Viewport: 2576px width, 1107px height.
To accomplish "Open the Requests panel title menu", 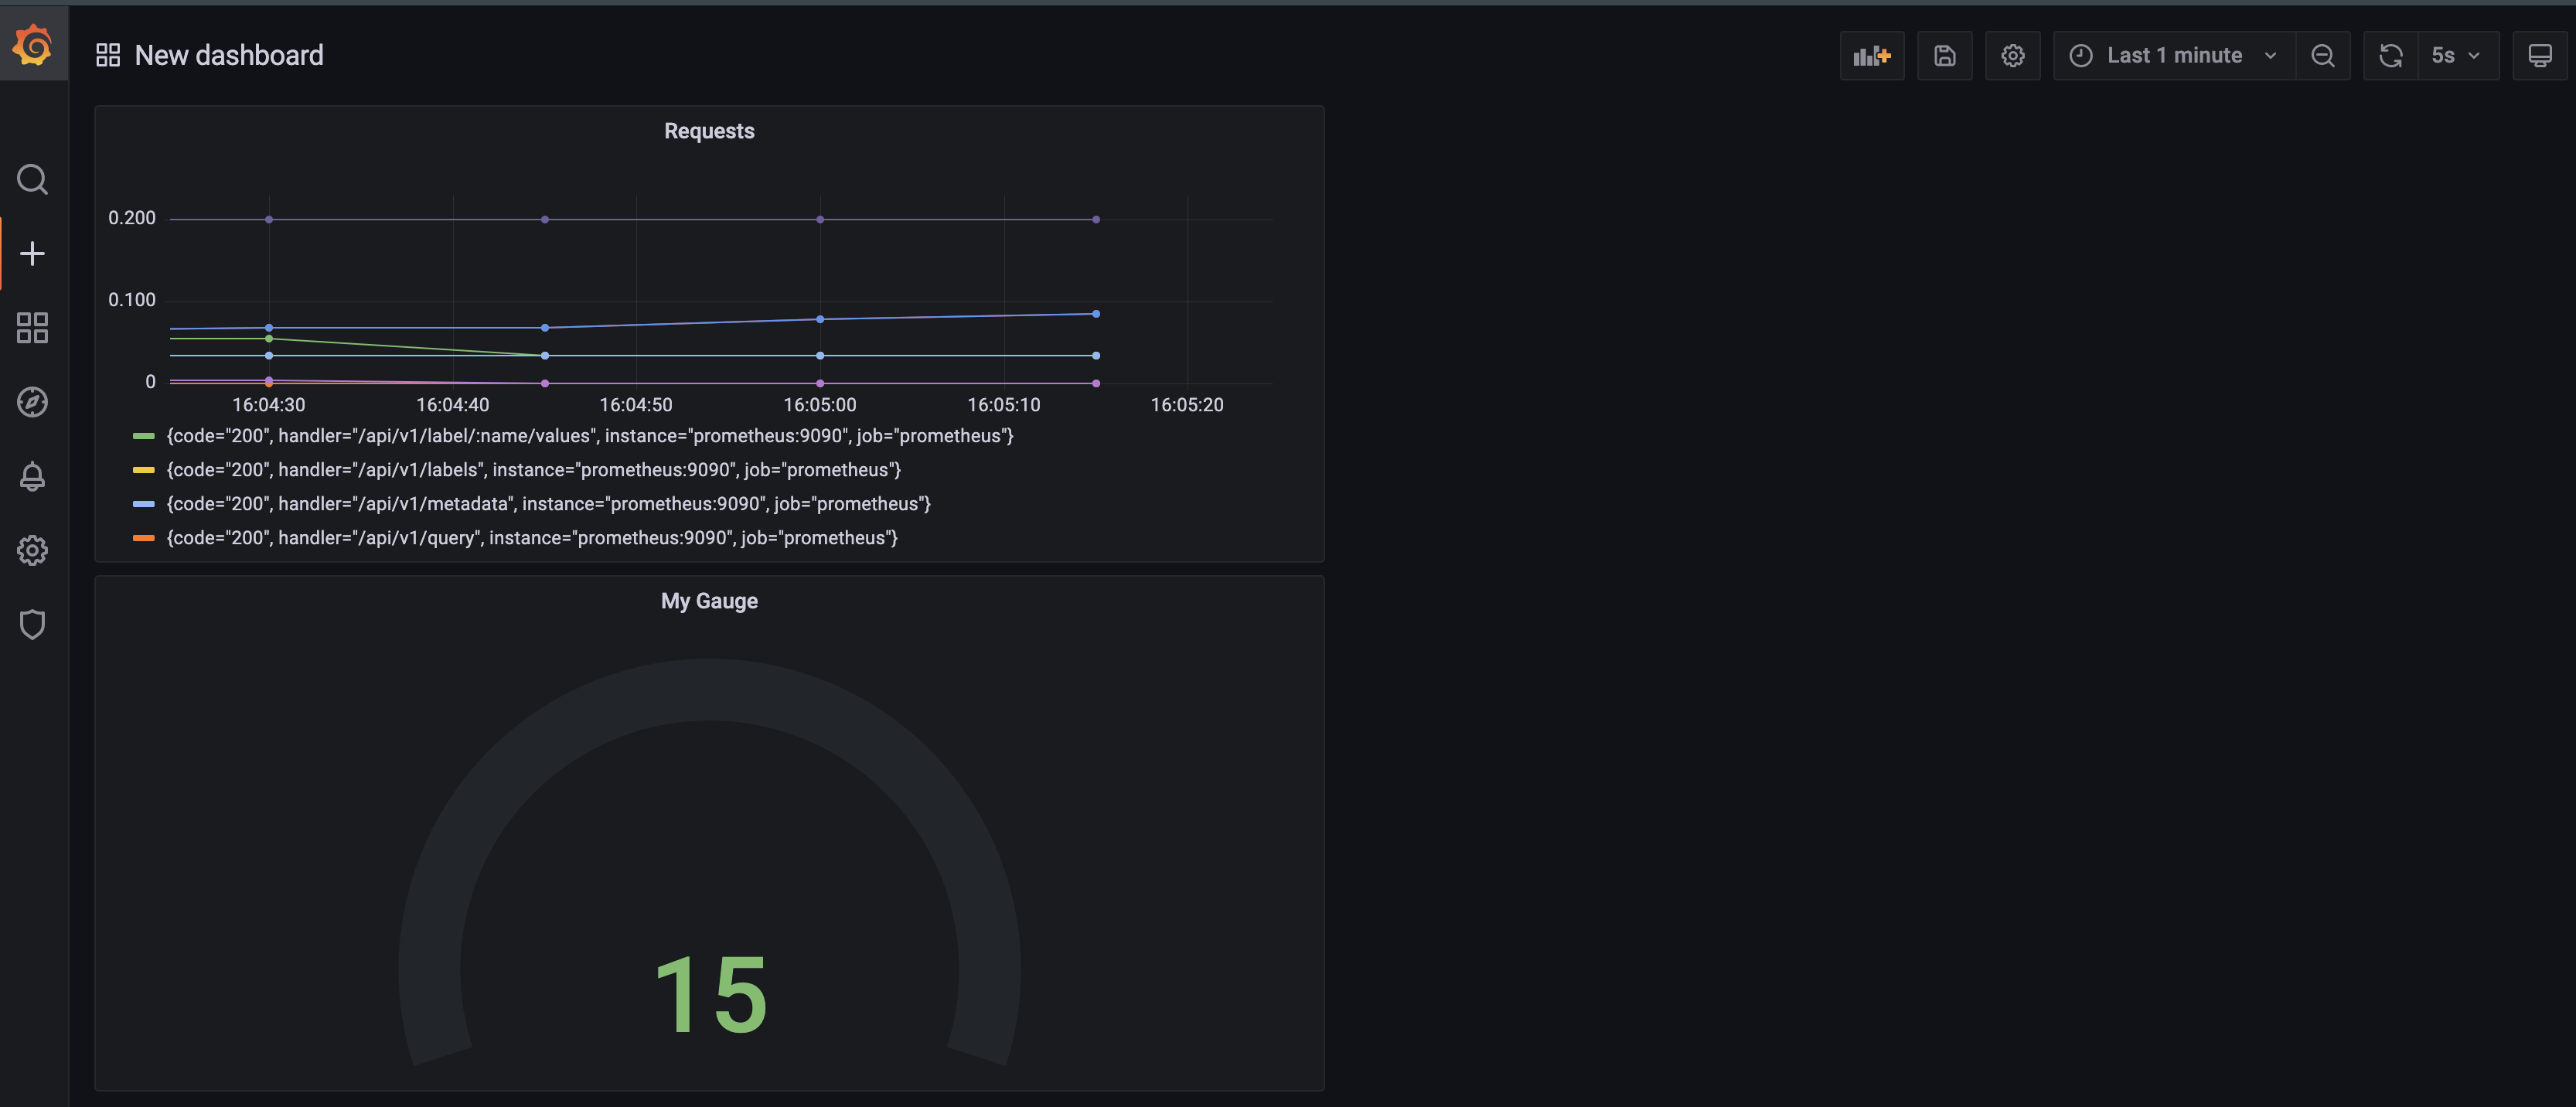I will pyautogui.click(x=709, y=131).
